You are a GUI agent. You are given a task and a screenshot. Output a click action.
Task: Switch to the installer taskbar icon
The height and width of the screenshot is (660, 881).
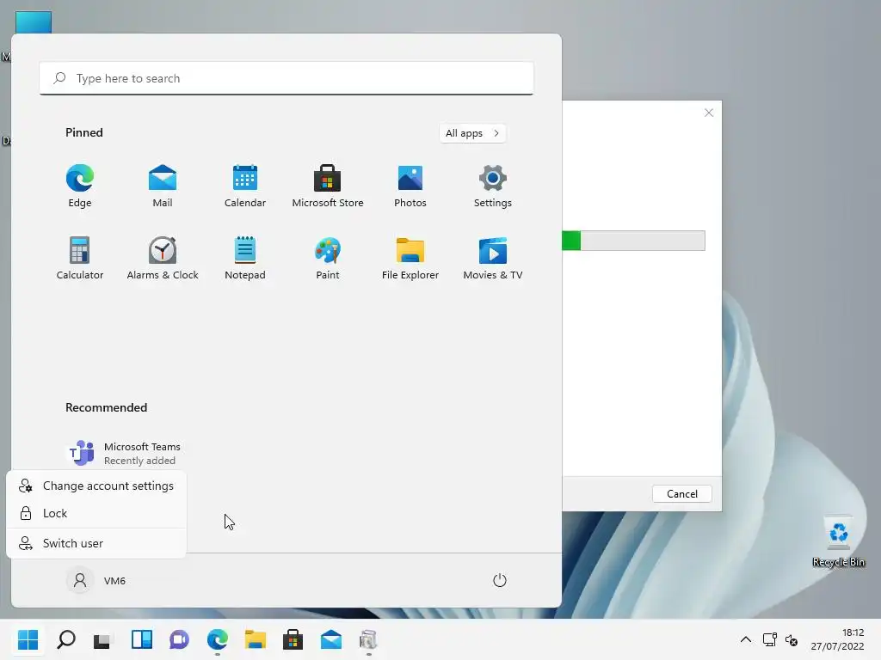(x=368, y=639)
